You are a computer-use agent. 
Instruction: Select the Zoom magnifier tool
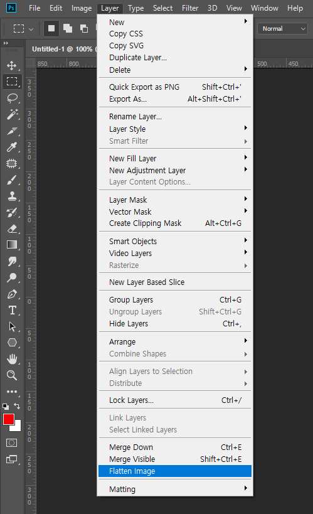point(12,375)
